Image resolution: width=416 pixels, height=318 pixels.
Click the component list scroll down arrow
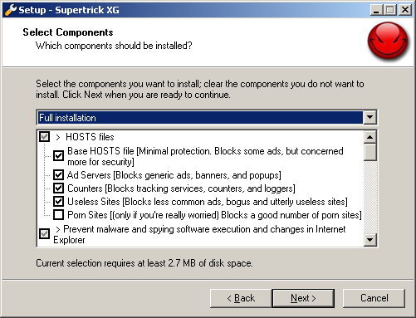coord(370,240)
